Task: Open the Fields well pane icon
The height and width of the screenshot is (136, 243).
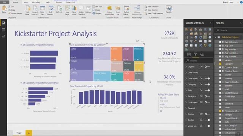Action: pos(189,54)
